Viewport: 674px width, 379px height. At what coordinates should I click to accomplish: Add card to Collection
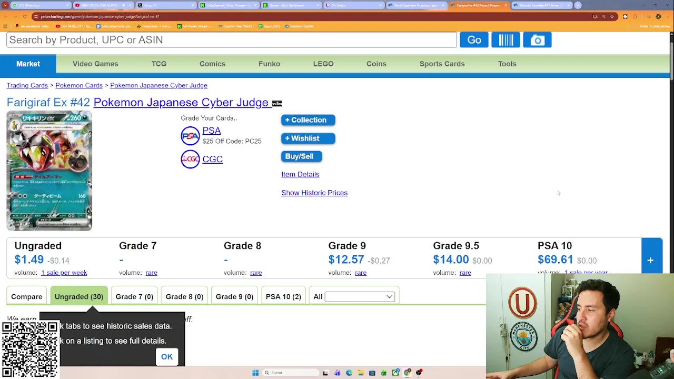click(x=308, y=120)
